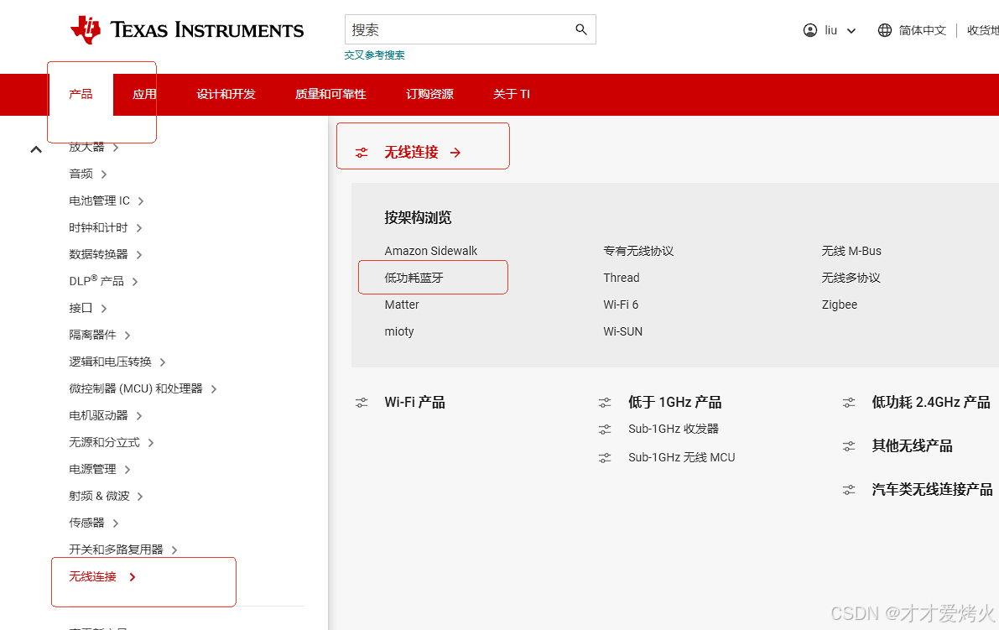Open the 订购资源 menu
Image resolution: width=999 pixels, height=630 pixels.
point(429,94)
